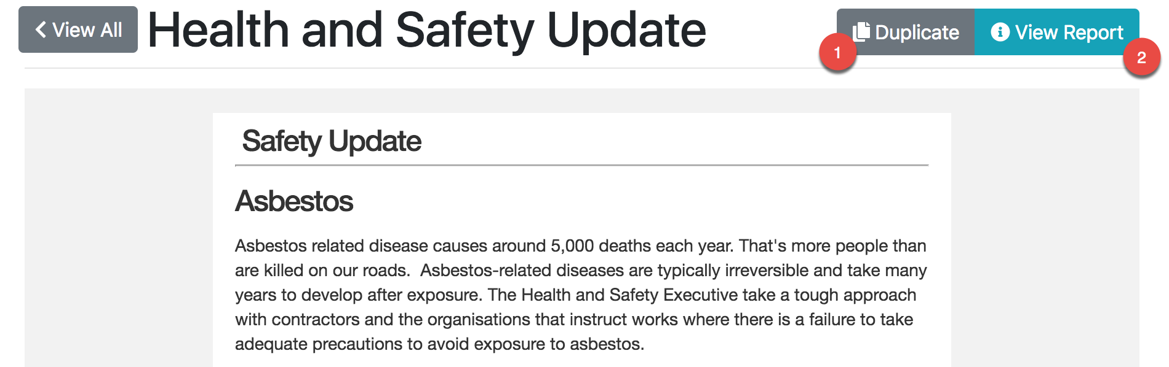The height and width of the screenshot is (367, 1169).
Task: Click the info circle icon on View Report
Action: (x=1000, y=32)
